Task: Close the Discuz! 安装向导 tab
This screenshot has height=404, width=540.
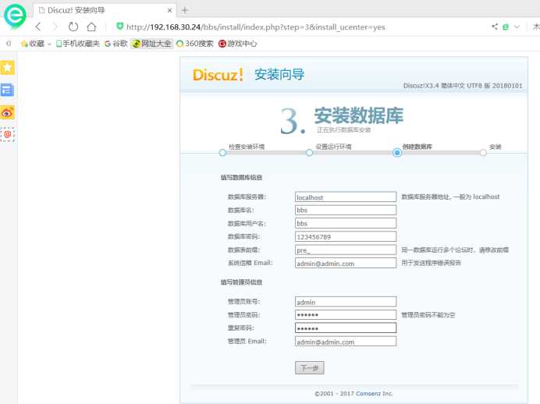Action: pos(170,10)
